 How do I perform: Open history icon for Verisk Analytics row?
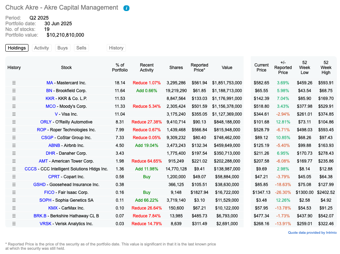[x=14, y=224]
